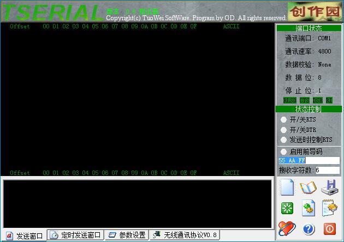Open help with the blue question mark icon

click(x=309, y=229)
